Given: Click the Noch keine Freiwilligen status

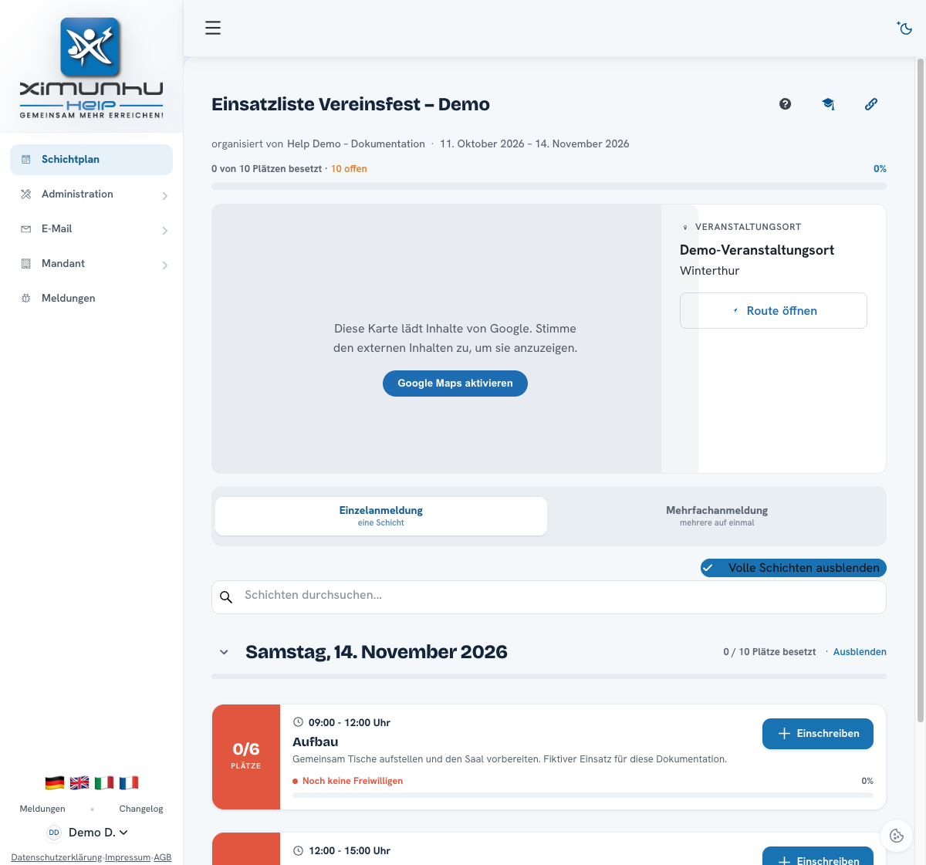Looking at the screenshot, I should point(353,781).
